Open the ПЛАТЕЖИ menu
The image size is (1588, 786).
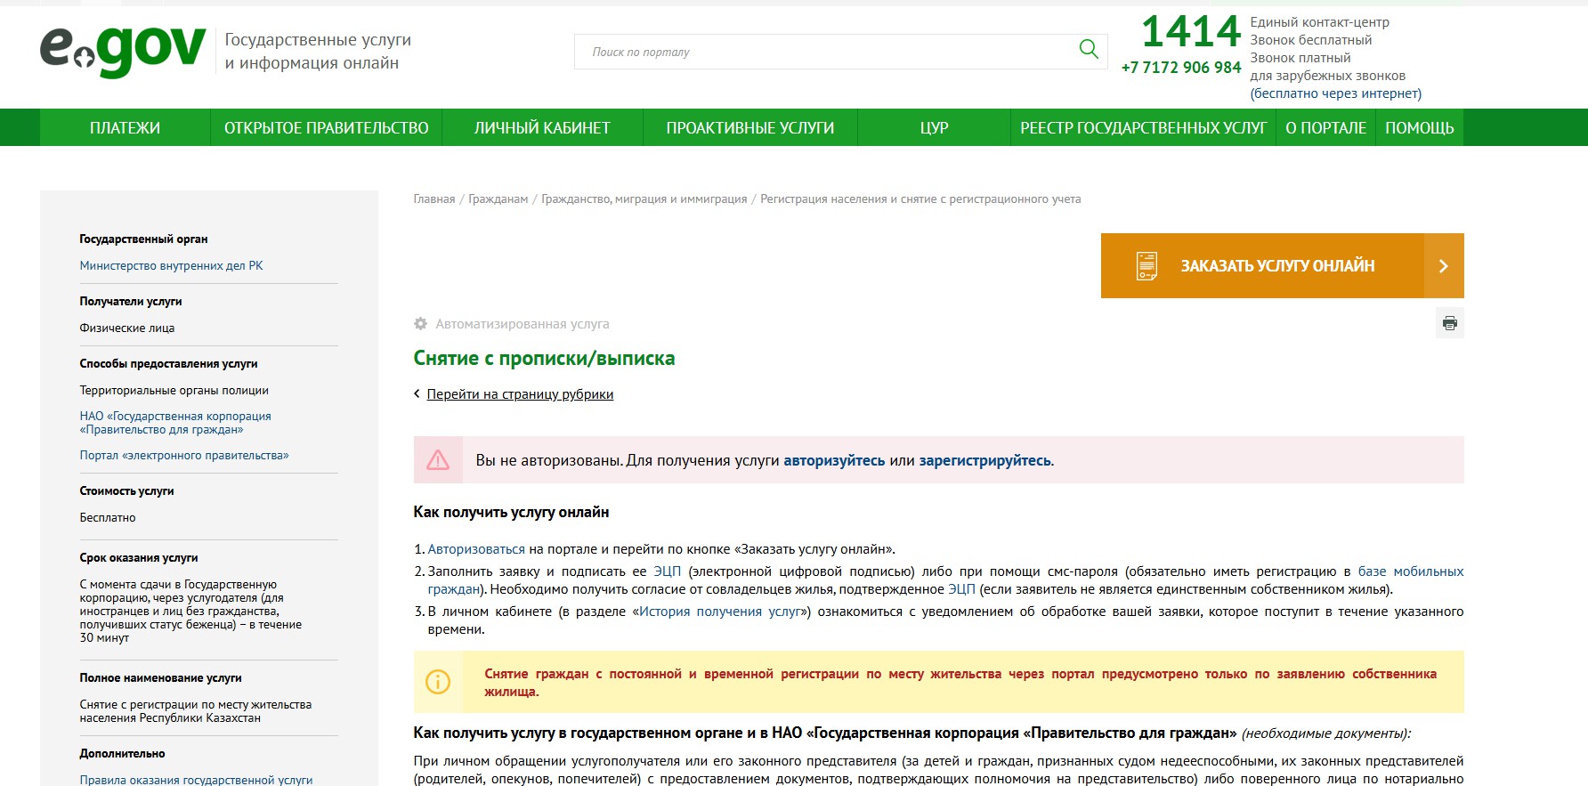125,128
